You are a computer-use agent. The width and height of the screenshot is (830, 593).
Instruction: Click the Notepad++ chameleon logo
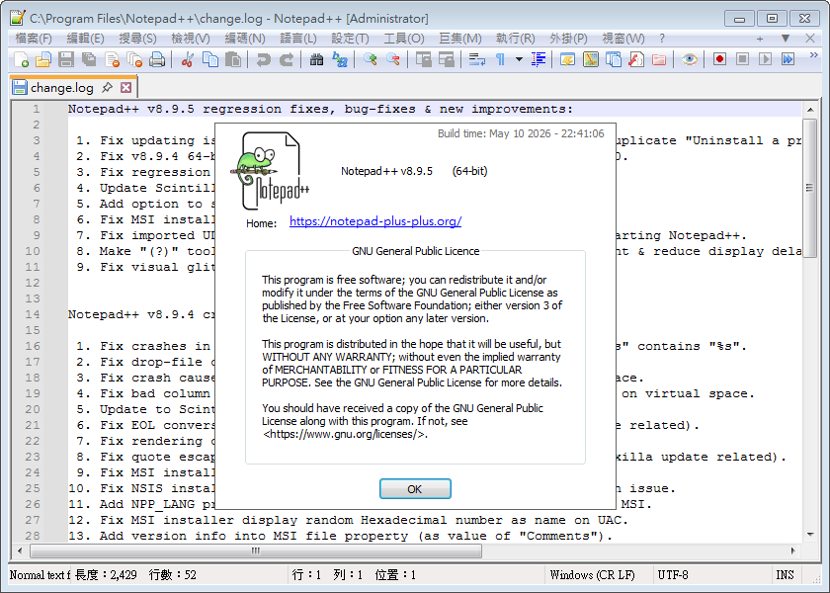270,171
